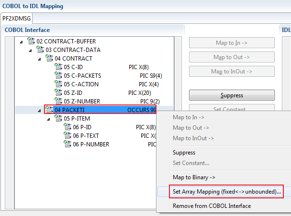Click the partially hidden Set Constant button
Viewport: 291px width, 216px height.
tap(232, 108)
